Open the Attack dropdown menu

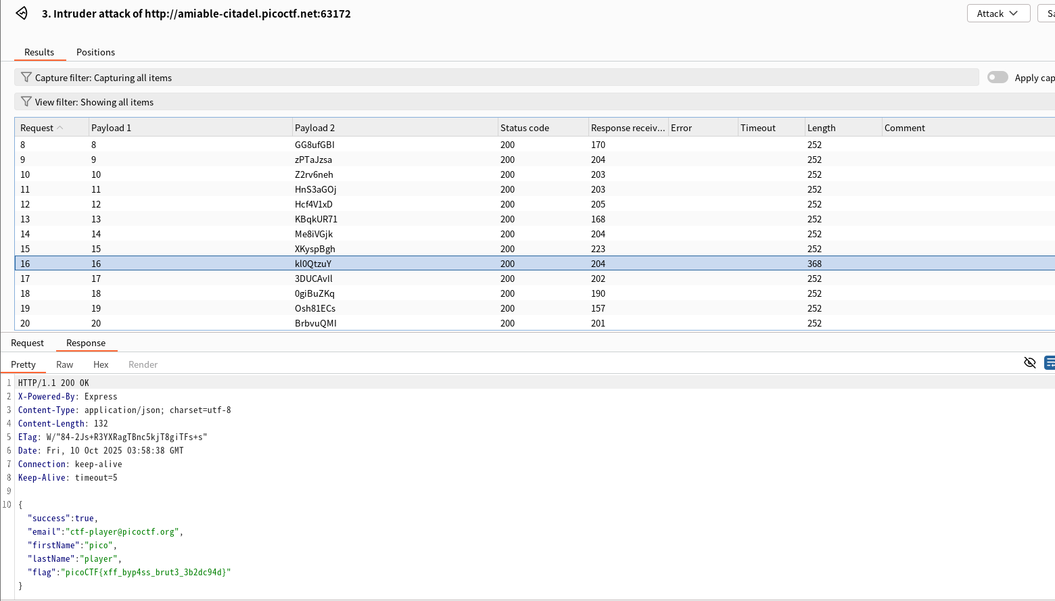(998, 14)
